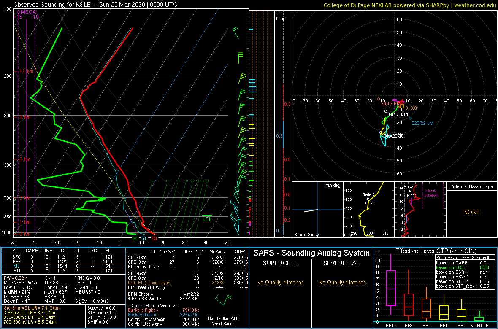Click the Eff Inflow Layer row
Screen dimensions: 498x329
click(187, 267)
